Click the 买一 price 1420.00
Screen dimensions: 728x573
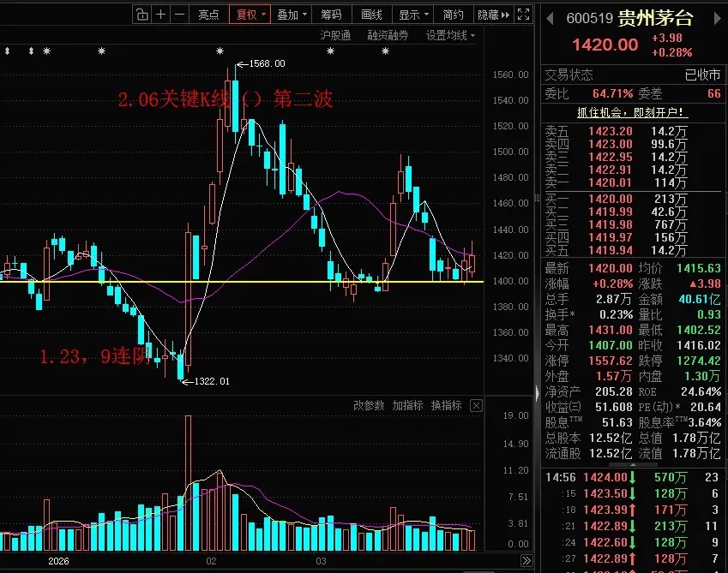tap(610, 199)
